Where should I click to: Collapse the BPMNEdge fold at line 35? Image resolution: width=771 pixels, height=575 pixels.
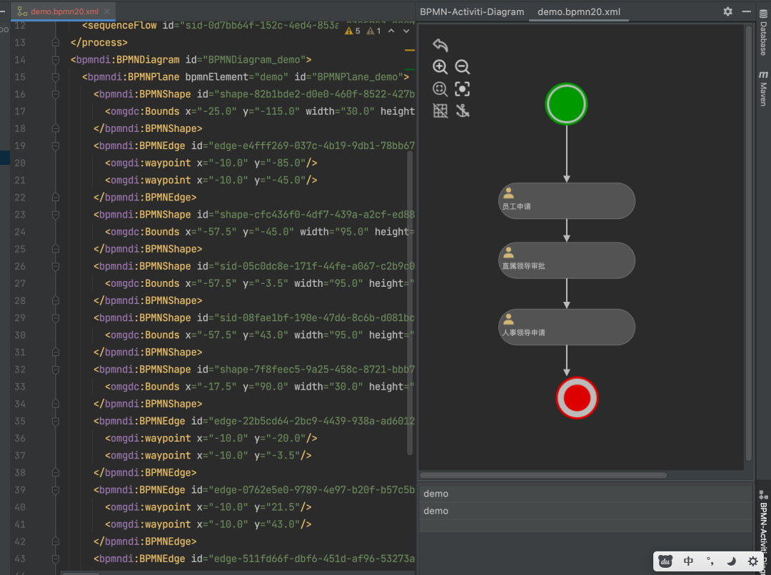tap(56, 421)
